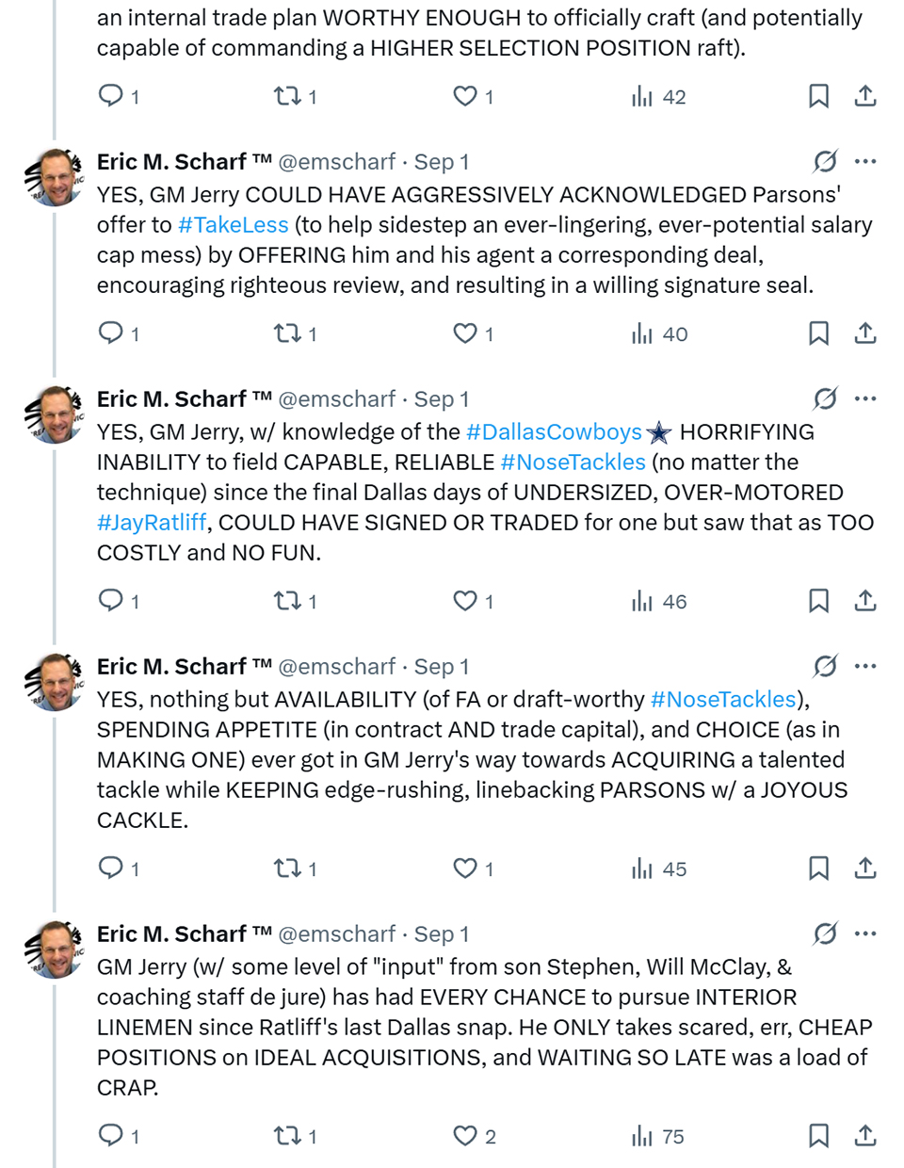Bookmark the tweet with 42 views
The image size is (904, 1168).
[x=818, y=96]
